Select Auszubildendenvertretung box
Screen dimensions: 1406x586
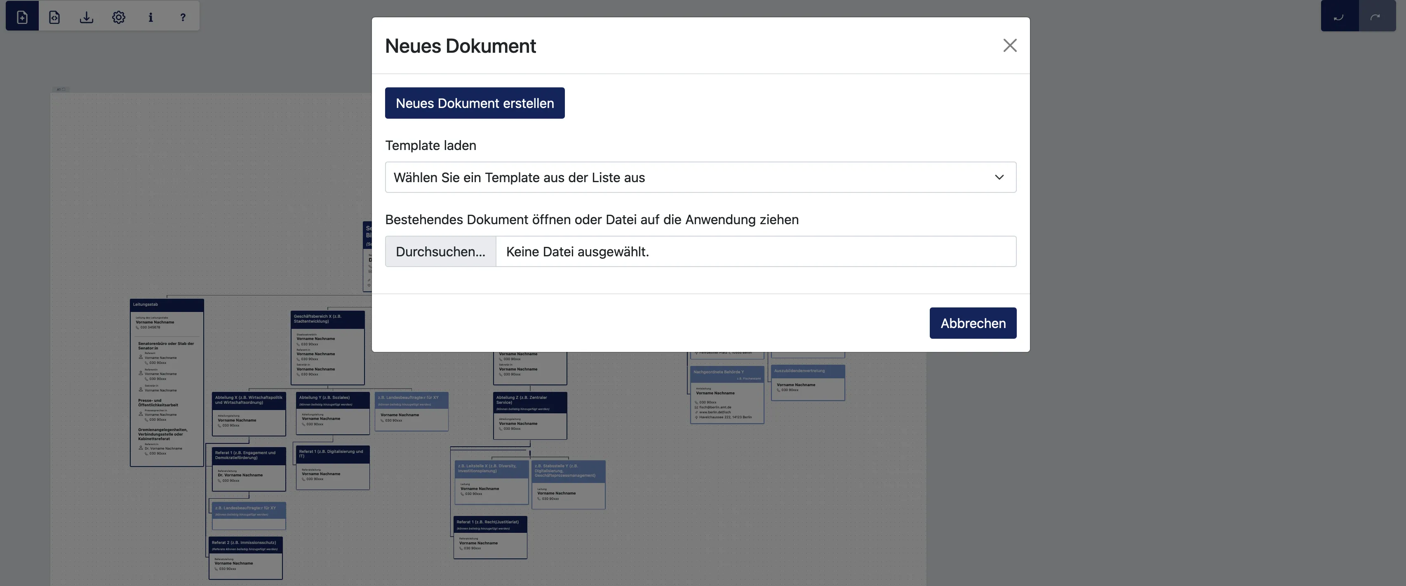(x=808, y=382)
